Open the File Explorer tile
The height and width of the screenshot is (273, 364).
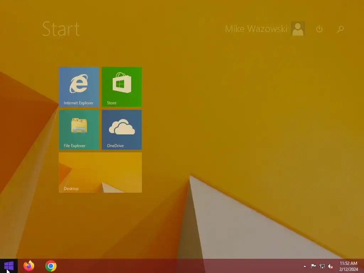(79, 129)
